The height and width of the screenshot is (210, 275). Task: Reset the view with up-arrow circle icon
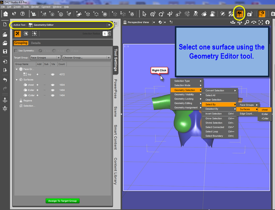pos(267,23)
